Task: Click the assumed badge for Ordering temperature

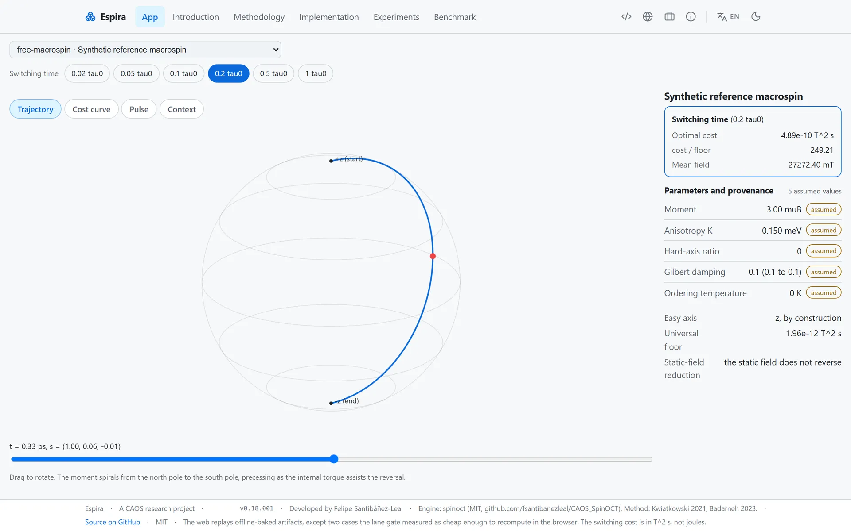Action: pos(824,293)
